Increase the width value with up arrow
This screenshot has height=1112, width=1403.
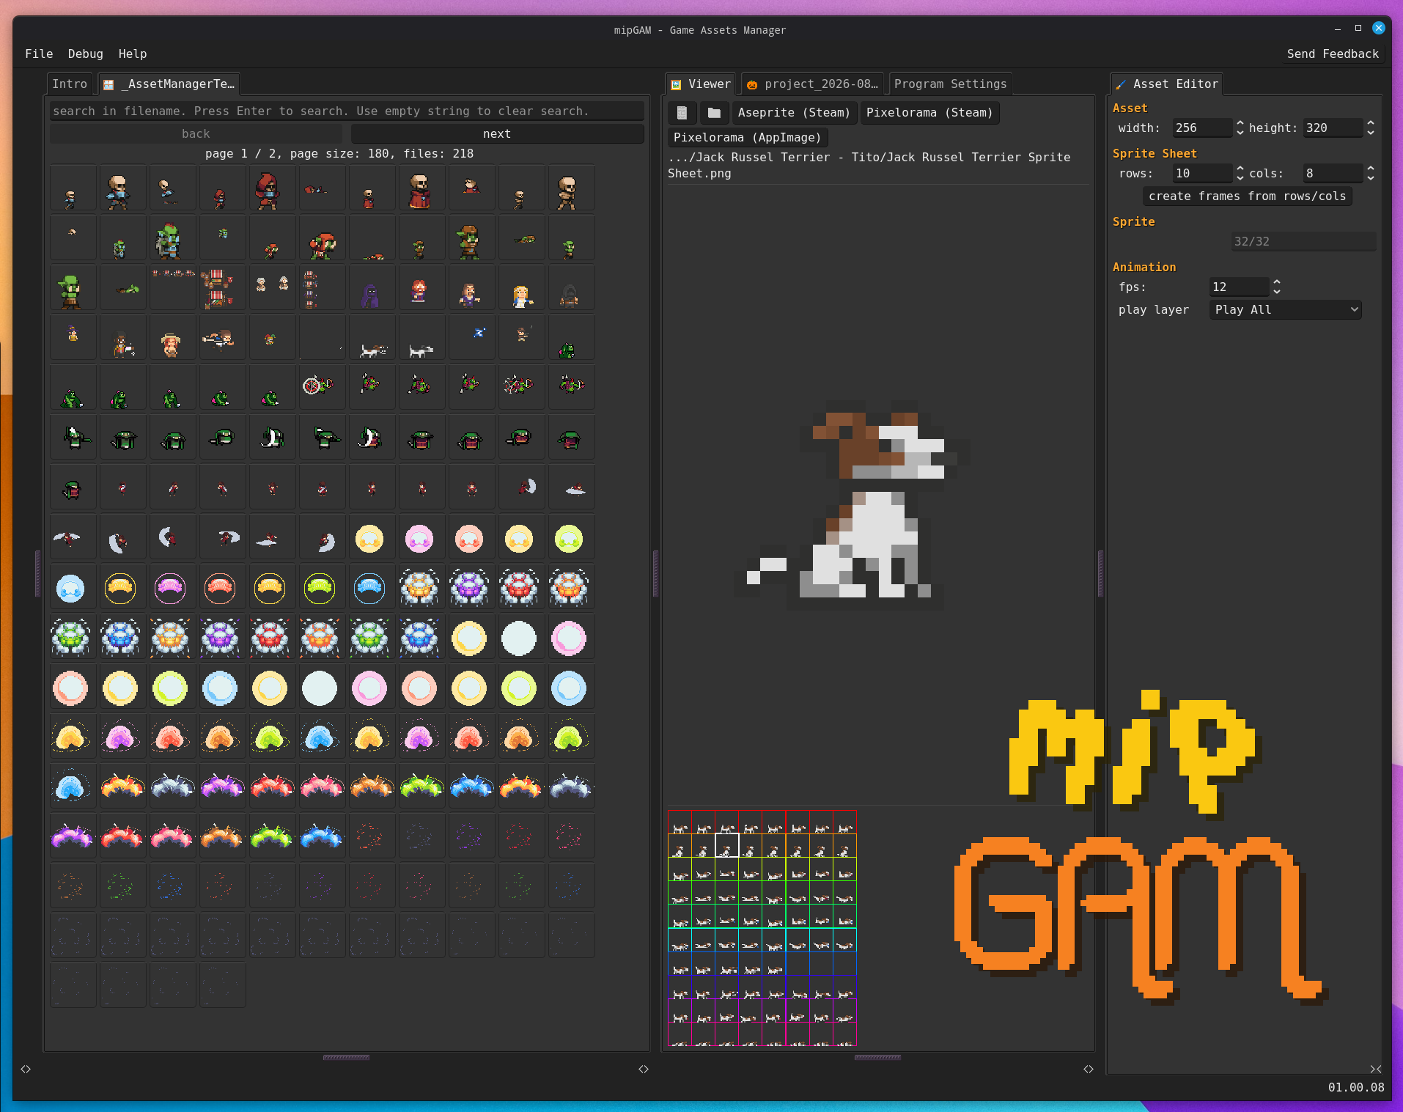tap(1240, 123)
